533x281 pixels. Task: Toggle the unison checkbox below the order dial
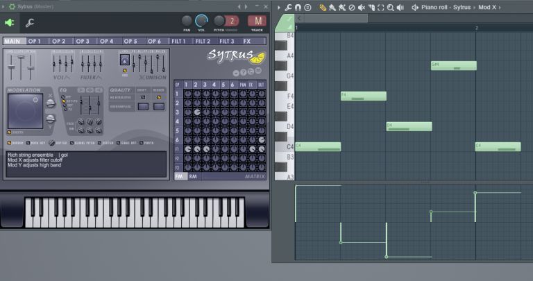tap(125, 71)
